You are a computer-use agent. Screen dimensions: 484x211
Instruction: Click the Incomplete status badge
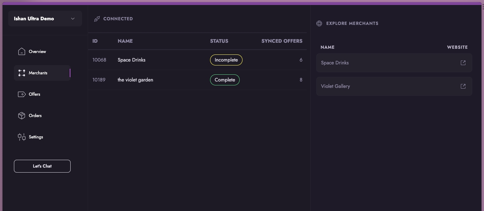click(x=226, y=60)
